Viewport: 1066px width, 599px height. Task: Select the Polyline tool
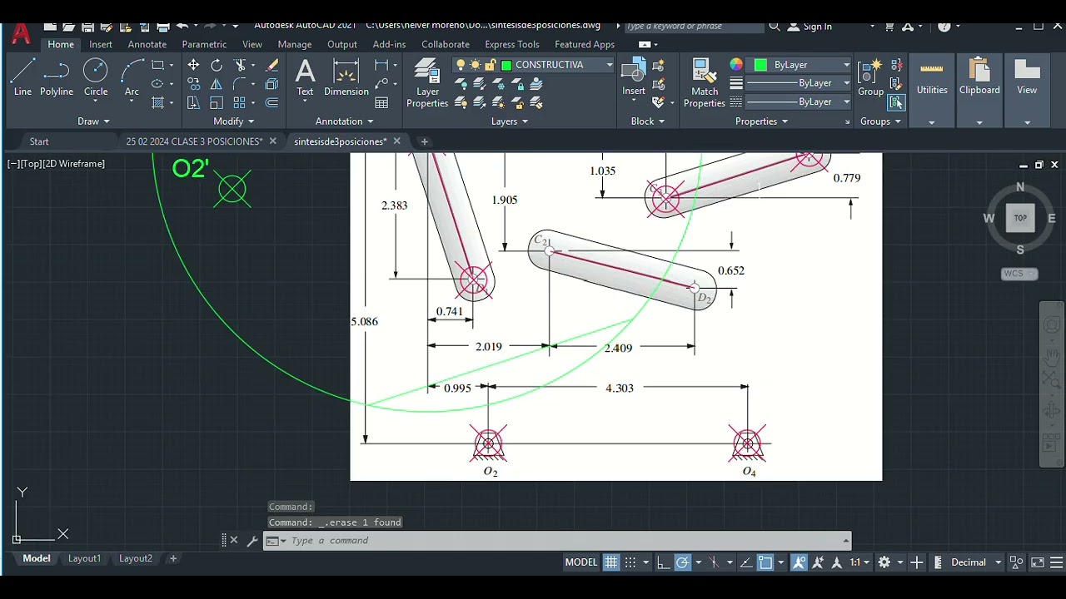(57, 77)
